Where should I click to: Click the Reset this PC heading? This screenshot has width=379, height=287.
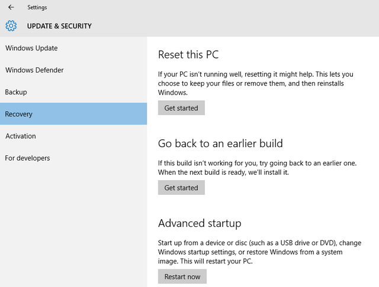point(188,54)
